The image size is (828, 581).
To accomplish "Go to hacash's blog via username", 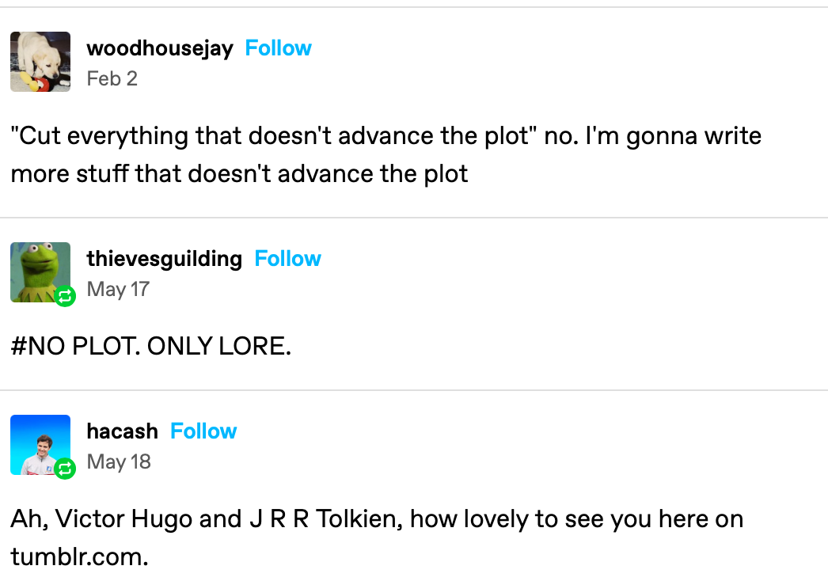I will tap(122, 431).
